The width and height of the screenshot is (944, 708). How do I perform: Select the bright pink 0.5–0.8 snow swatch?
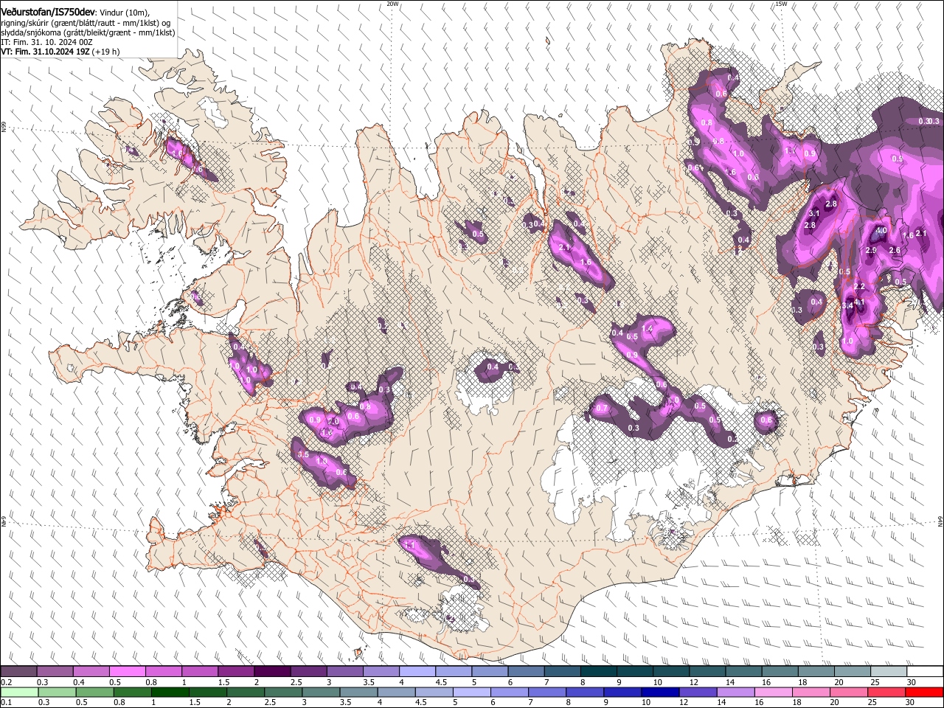(x=128, y=672)
